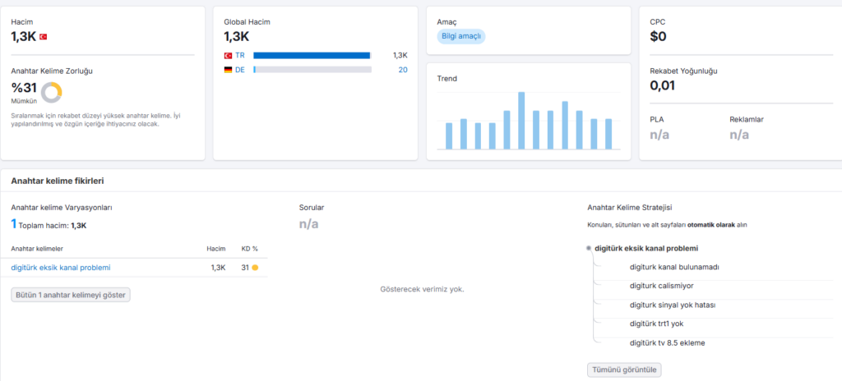Select digitürk trt1 yok tree item
The height and width of the screenshot is (381, 842).
click(x=656, y=324)
